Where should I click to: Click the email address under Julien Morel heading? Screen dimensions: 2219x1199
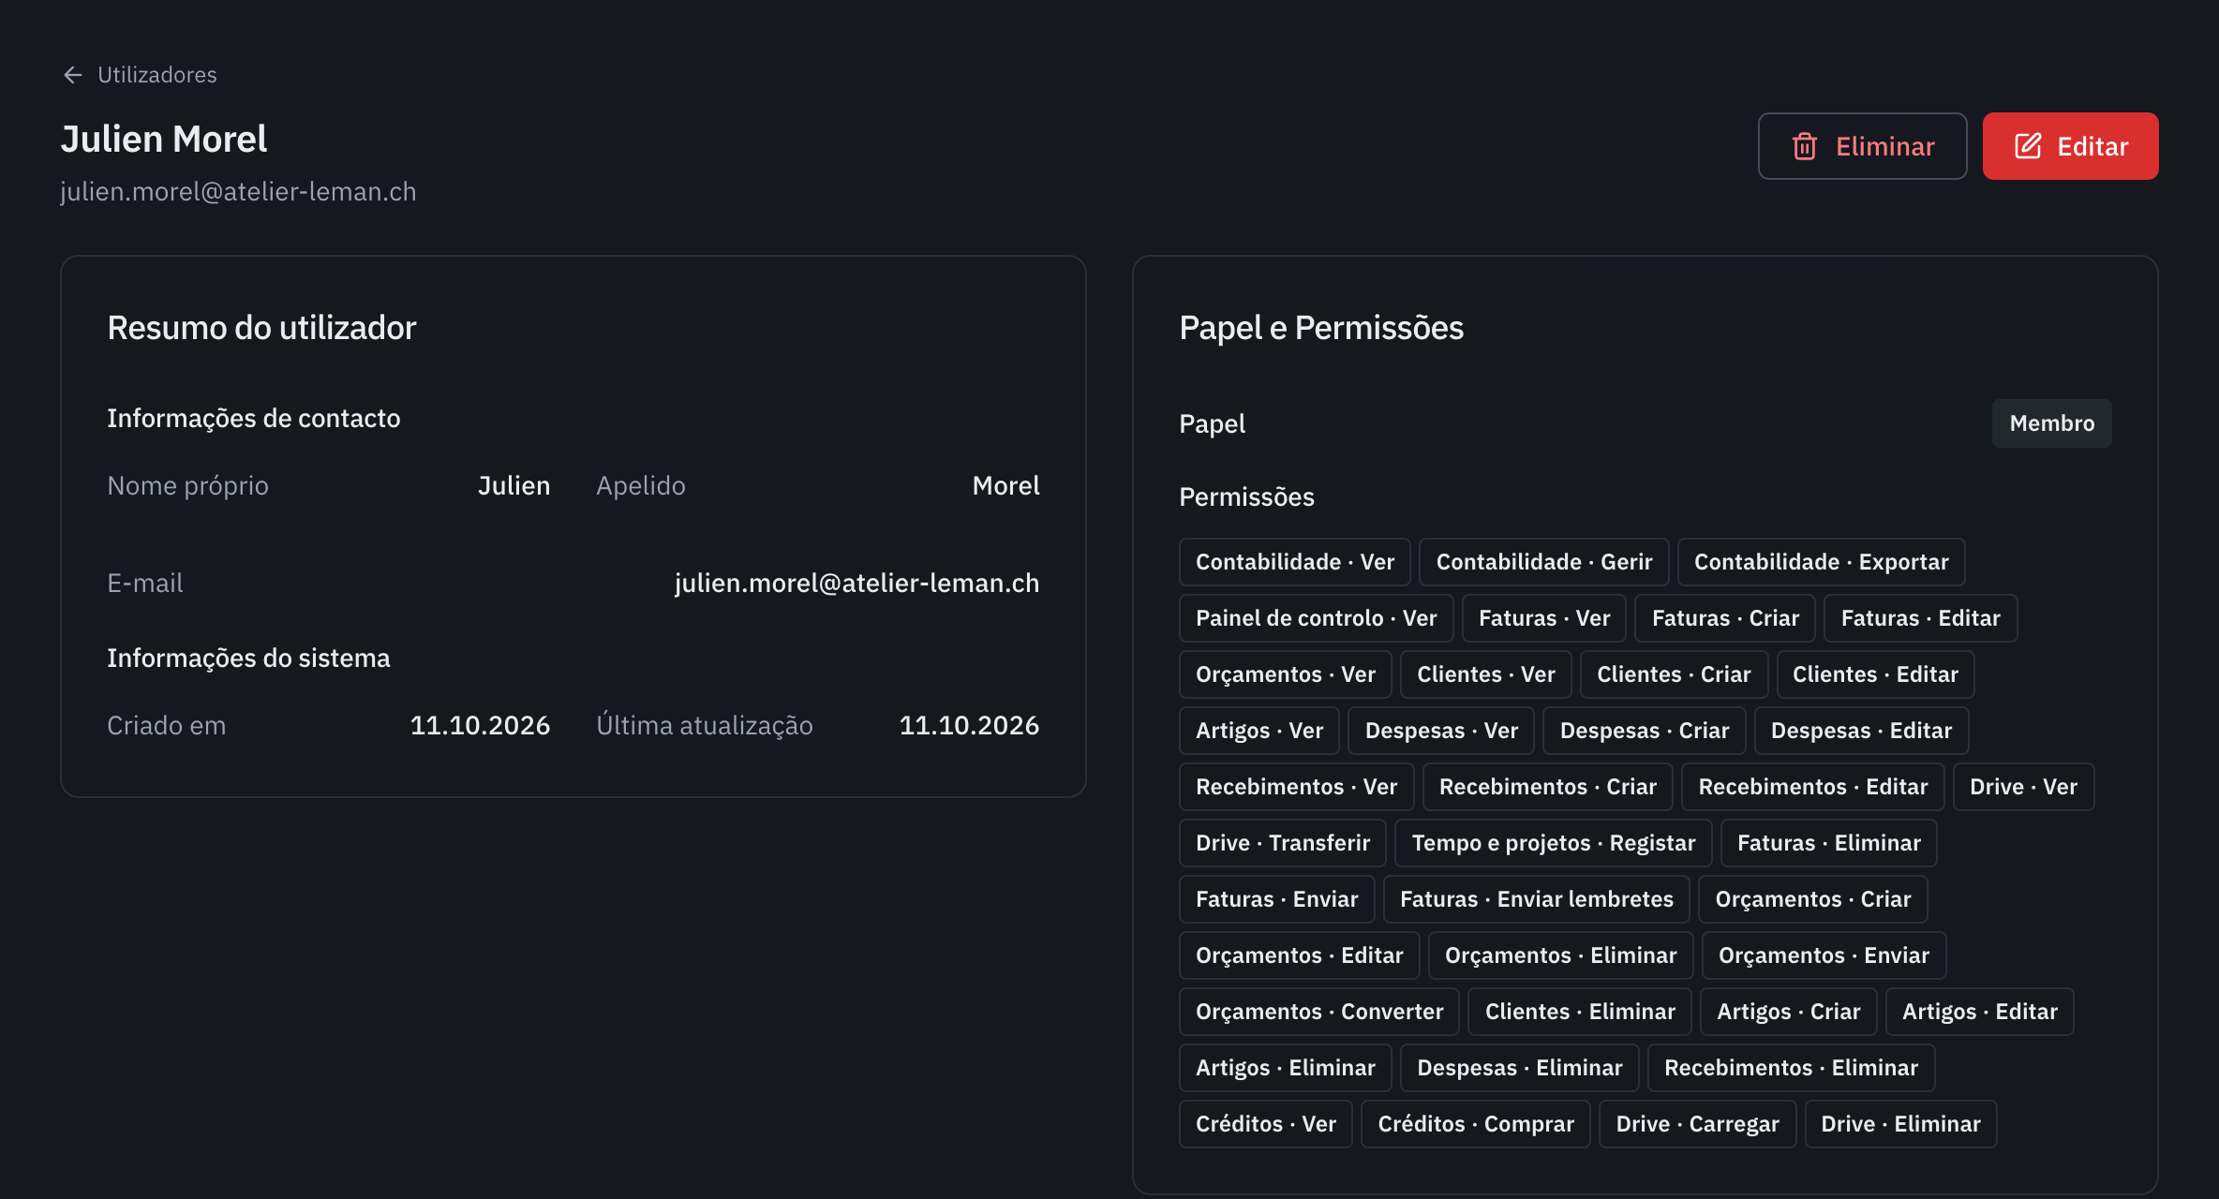(x=238, y=192)
